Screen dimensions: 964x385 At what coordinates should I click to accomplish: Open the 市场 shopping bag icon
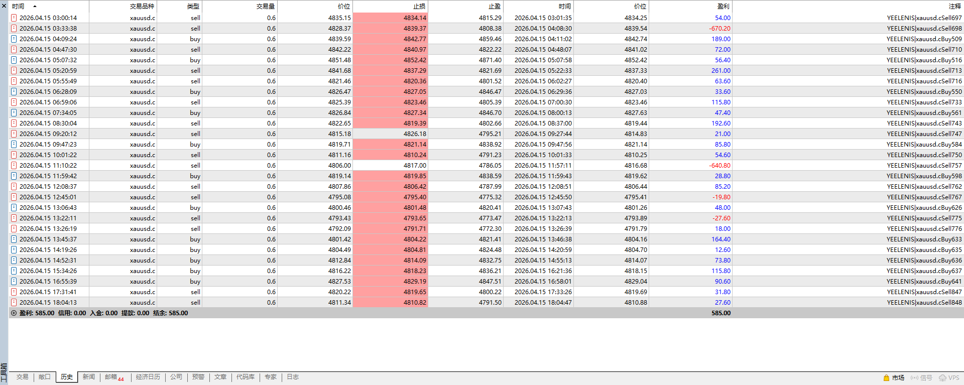click(x=886, y=378)
